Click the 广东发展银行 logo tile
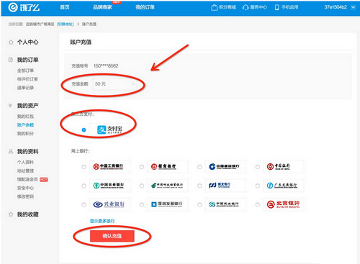The width and height of the screenshot is (360, 264). click(284, 186)
